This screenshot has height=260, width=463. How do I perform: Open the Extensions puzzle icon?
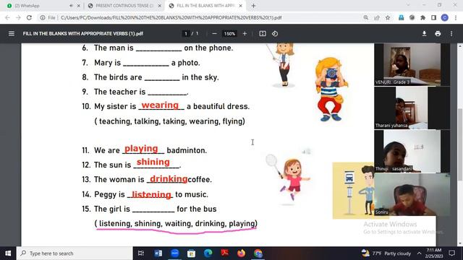click(422, 17)
